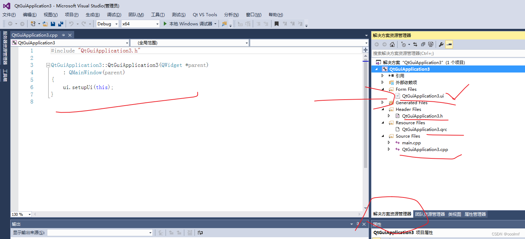
Task: Click the editor horizontal scrollbar
Action: (197, 214)
